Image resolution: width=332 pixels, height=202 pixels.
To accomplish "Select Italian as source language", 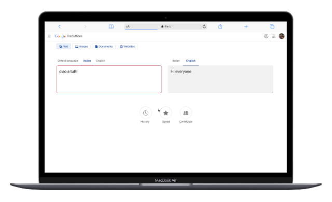I will pyautogui.click(x=87, y=61).
